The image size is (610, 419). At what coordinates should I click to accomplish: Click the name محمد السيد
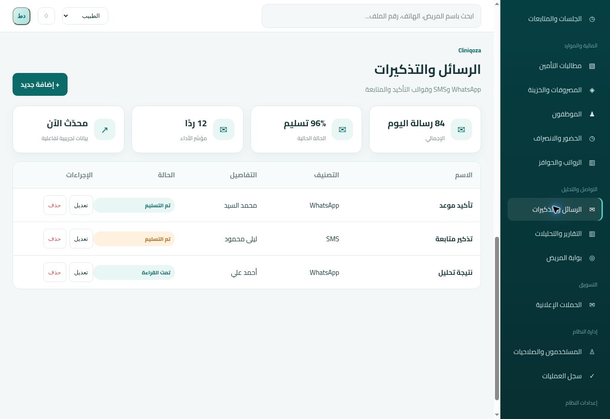[240, 205]
